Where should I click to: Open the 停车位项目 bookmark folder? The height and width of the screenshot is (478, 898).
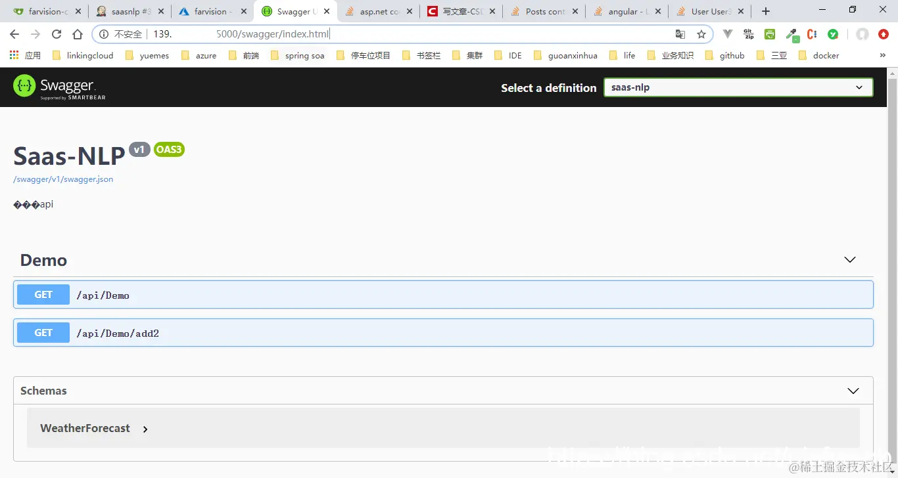pyautogui.click(x=364, y=55)
